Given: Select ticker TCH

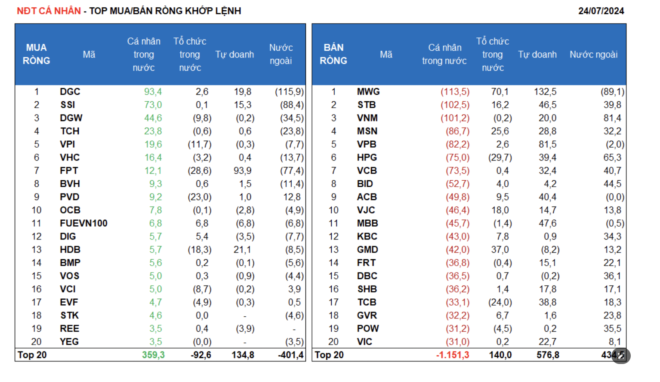Looking at the screenshot, I should (70, 131).
